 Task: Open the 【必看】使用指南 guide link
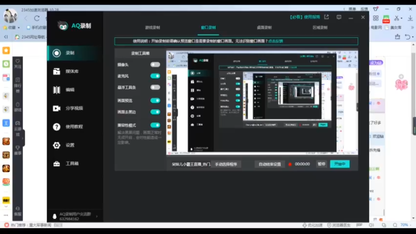point(305,17)
